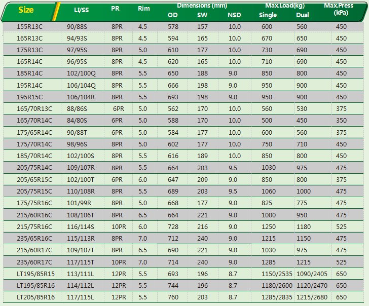The width and height of the screenshot is (369, 306).
Task: Click the Dual load sub-header
Action: pos(303,15)
